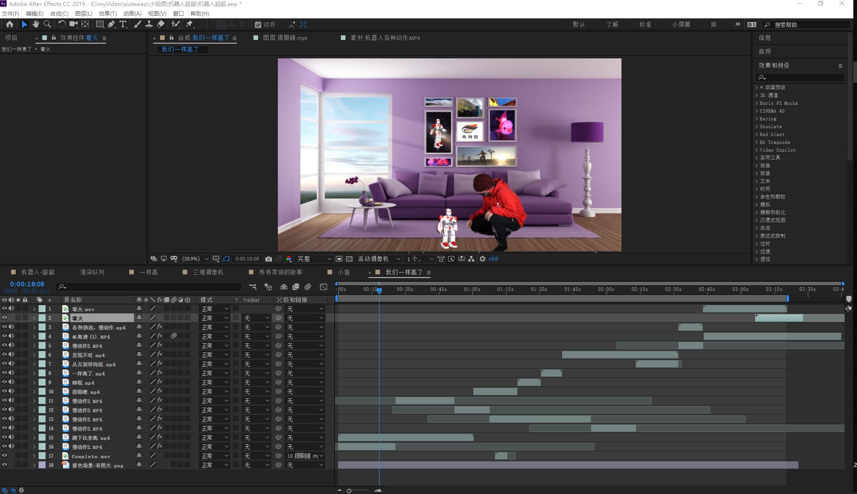Select the Brush tool
Image resolution: width=857 pixels, height=494 pixels.
tap(138, 24)
